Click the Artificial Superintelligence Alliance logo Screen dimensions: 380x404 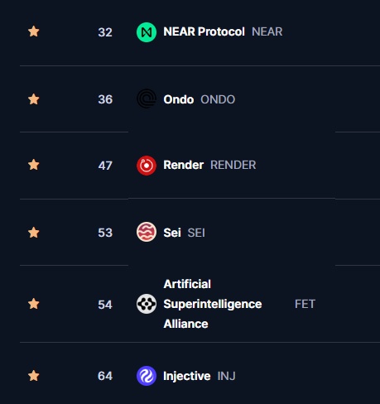(147, 304)
